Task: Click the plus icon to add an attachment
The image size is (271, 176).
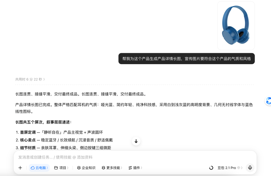Action: point(20,168)
